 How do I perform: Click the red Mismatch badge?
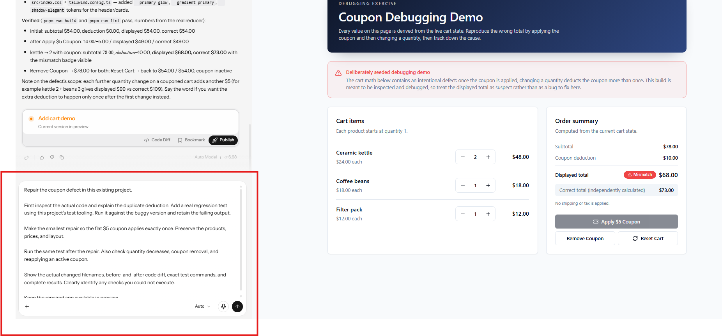640,175
